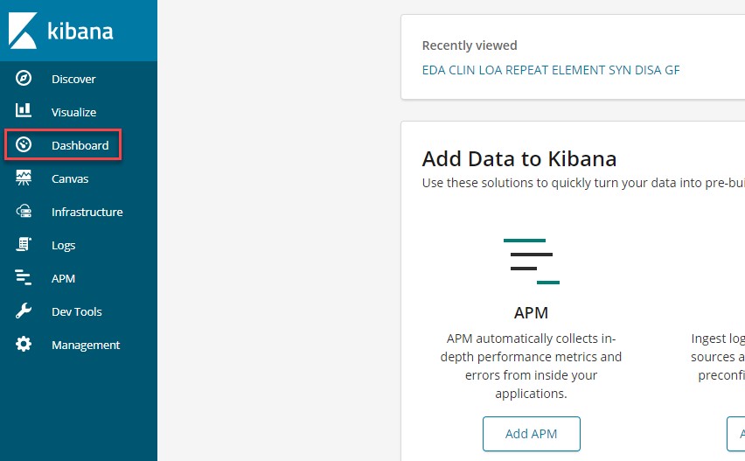The height and width of the screenshot is (461, 745).
Task: Click the Visualize bar chart icon
Action: (x=24, y=111)
